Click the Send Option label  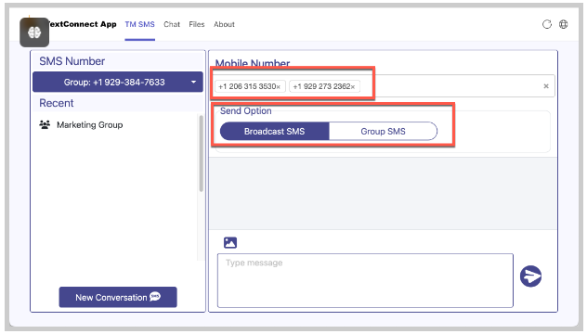tap(245, 110)
